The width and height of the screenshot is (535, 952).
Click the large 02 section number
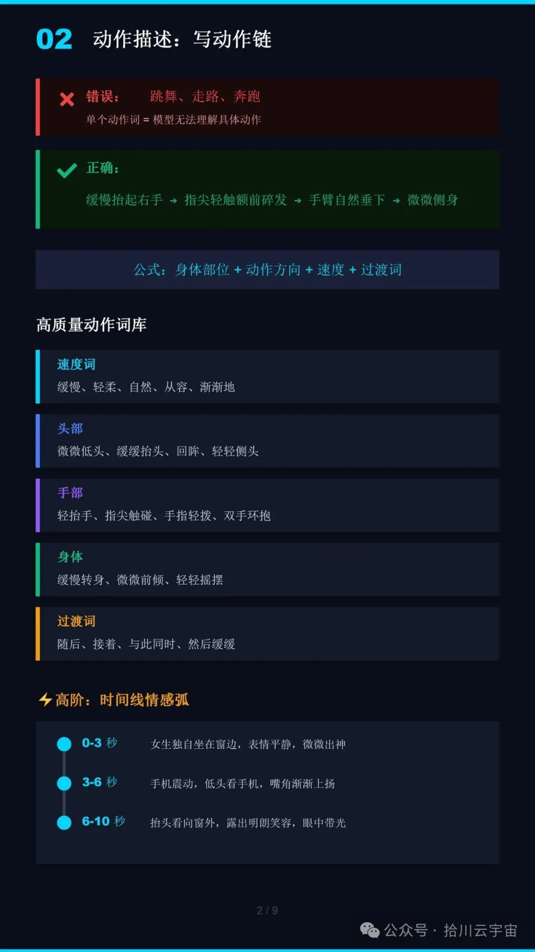tap(54, 39)
